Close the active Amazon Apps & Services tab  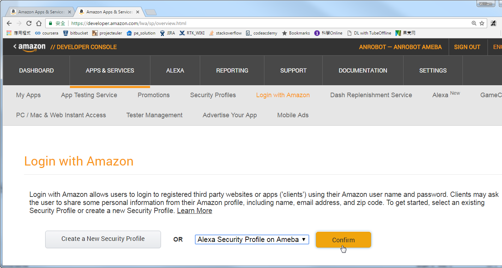(138, 12)
